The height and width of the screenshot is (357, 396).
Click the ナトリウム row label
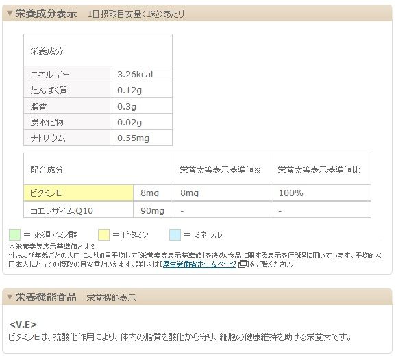pos(48,138)
